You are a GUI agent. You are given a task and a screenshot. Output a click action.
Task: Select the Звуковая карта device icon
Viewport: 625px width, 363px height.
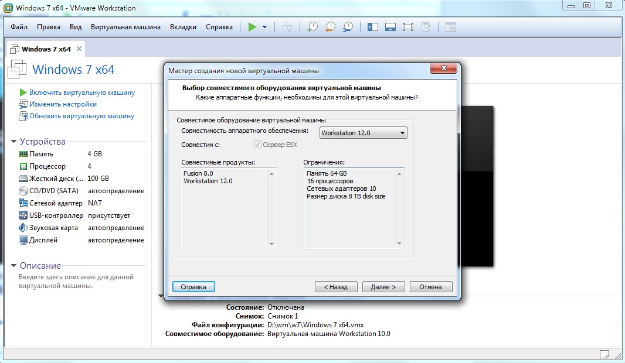(23, 228)
